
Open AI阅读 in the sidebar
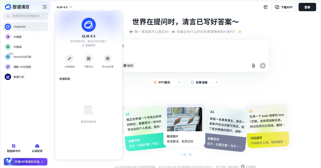(25, 47)
